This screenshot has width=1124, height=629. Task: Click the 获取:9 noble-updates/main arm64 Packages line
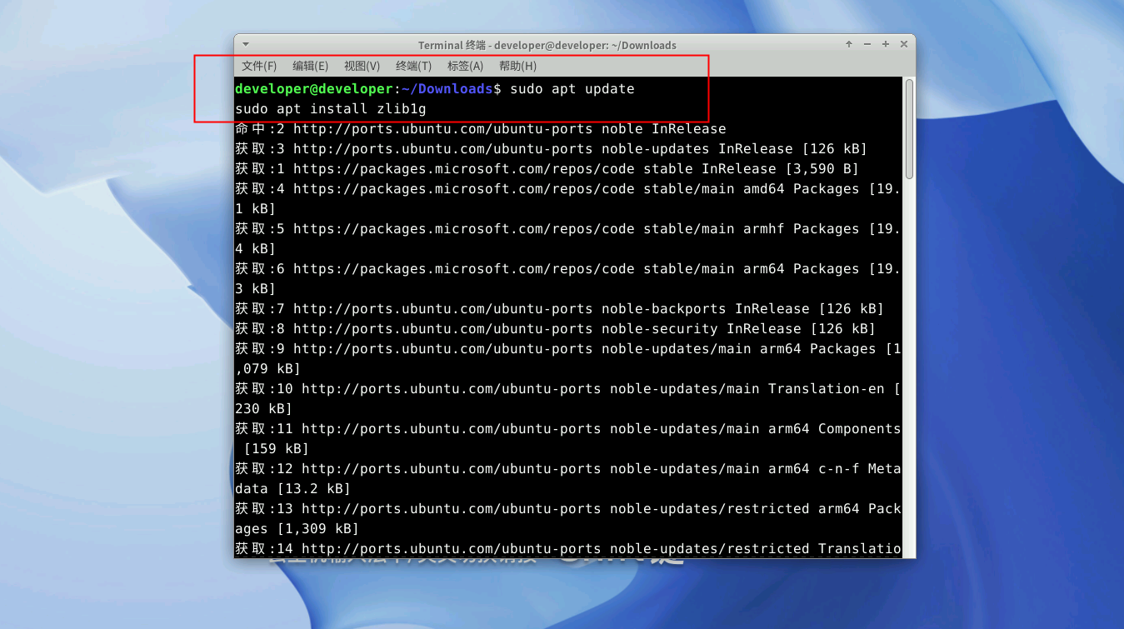coord(568,358)
